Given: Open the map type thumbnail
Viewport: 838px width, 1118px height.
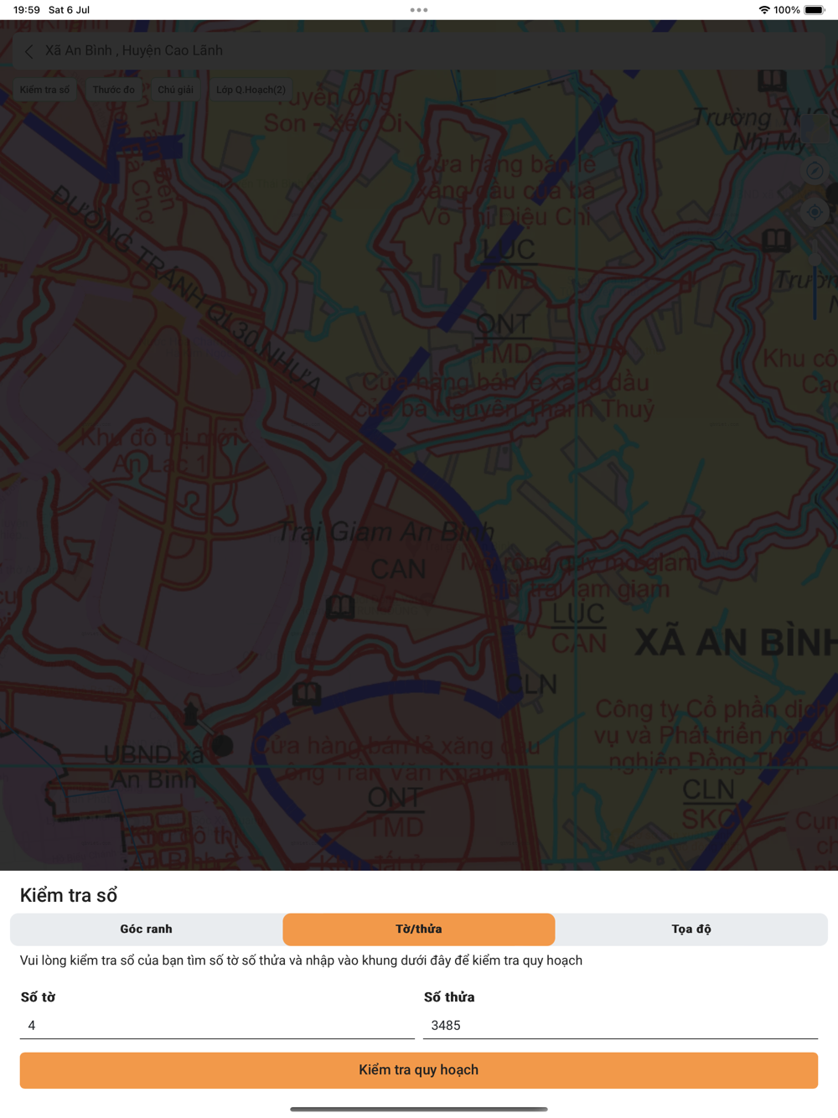Looking at the screenshot, I should coord(815,129).
